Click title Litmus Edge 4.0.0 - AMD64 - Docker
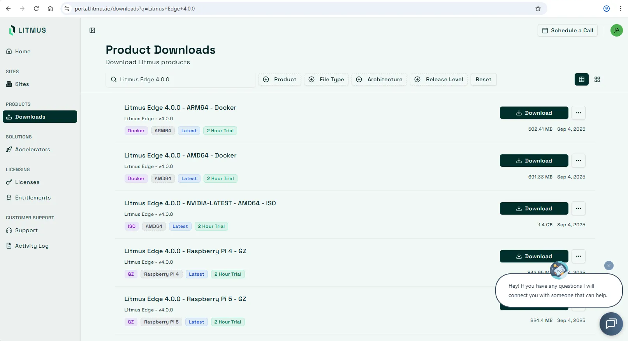628x341 pixels. point(180,156)
